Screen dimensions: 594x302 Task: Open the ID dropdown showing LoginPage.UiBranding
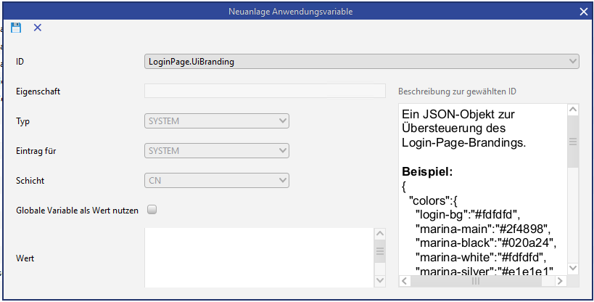click(361, 62)
